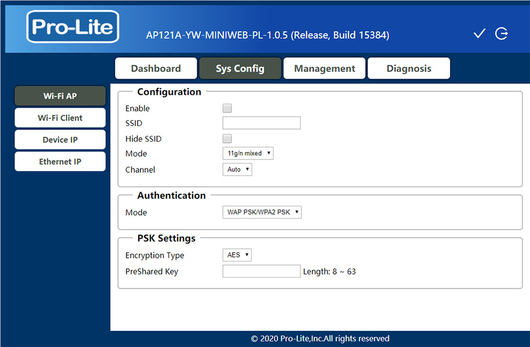530x347 pixels.
Task: Open the AES encryption type dropdown
Action: pyautogui.click(x=237, y=255)
